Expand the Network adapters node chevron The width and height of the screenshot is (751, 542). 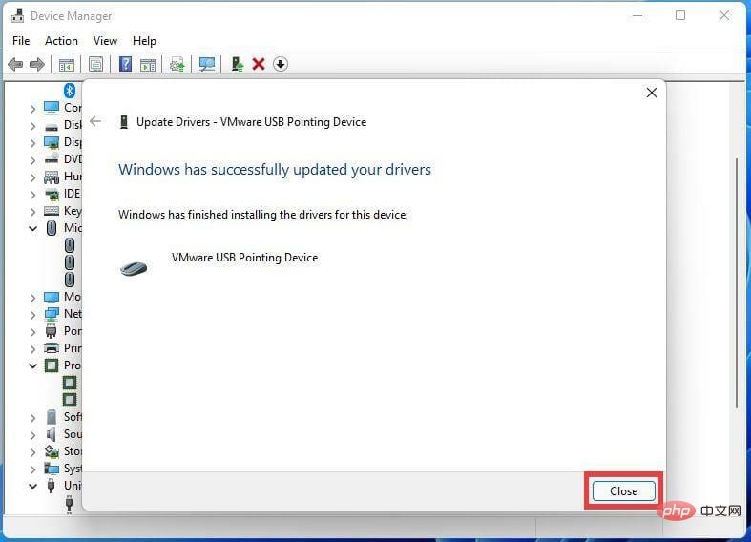32,315
